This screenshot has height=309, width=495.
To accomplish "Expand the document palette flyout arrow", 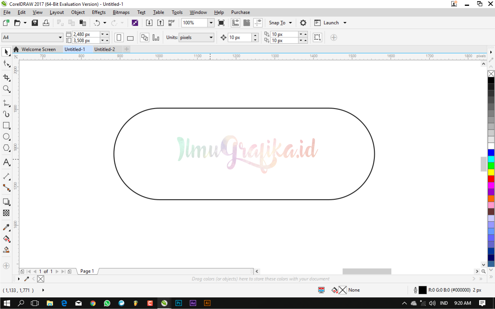I will [19, 279].
